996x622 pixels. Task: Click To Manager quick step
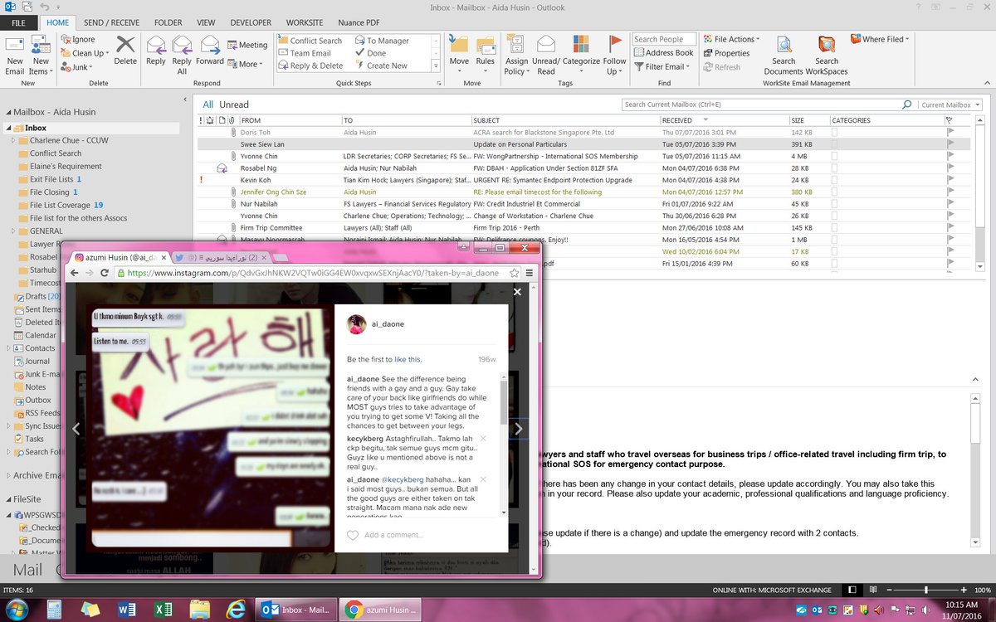click(x=383, y=41)
